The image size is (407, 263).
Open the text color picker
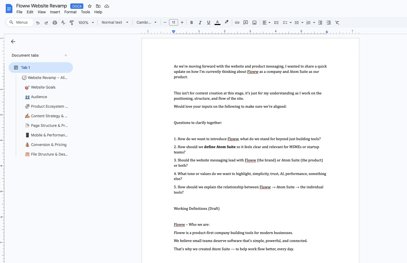(217, 23)
